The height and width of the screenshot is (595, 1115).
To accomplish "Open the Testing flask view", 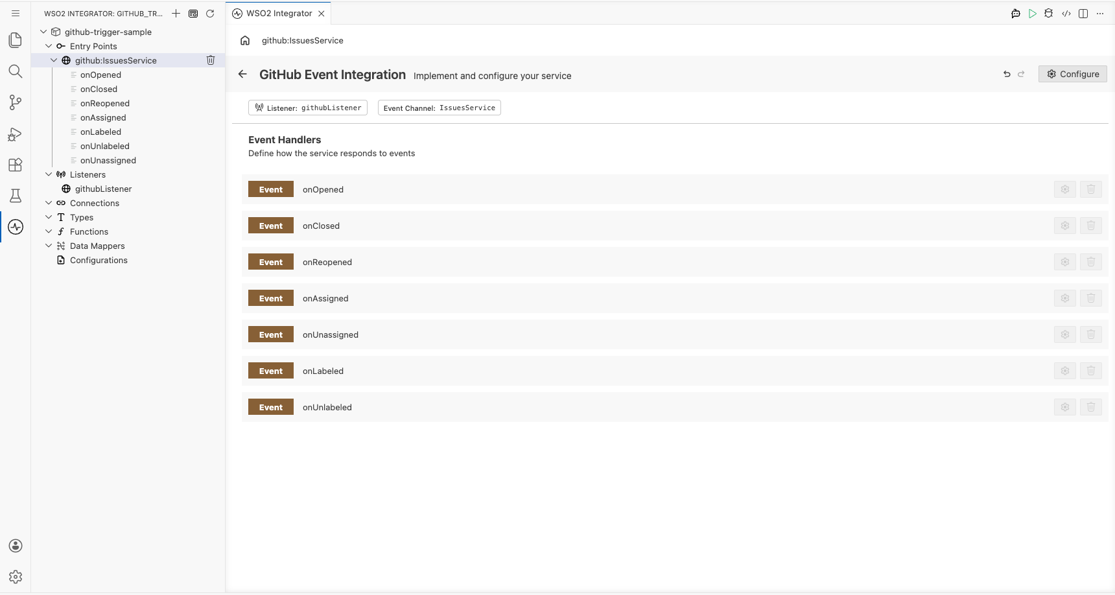I will tap(16, 196).
